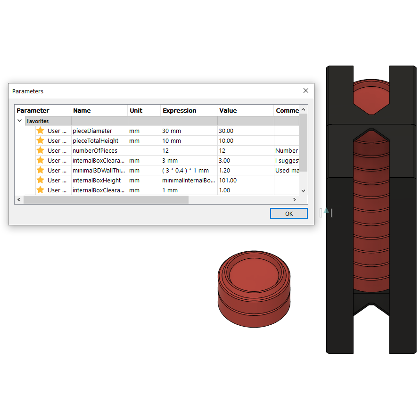Close the Parameters dialog
Screen dimensions: 420x420
point(305,91)
